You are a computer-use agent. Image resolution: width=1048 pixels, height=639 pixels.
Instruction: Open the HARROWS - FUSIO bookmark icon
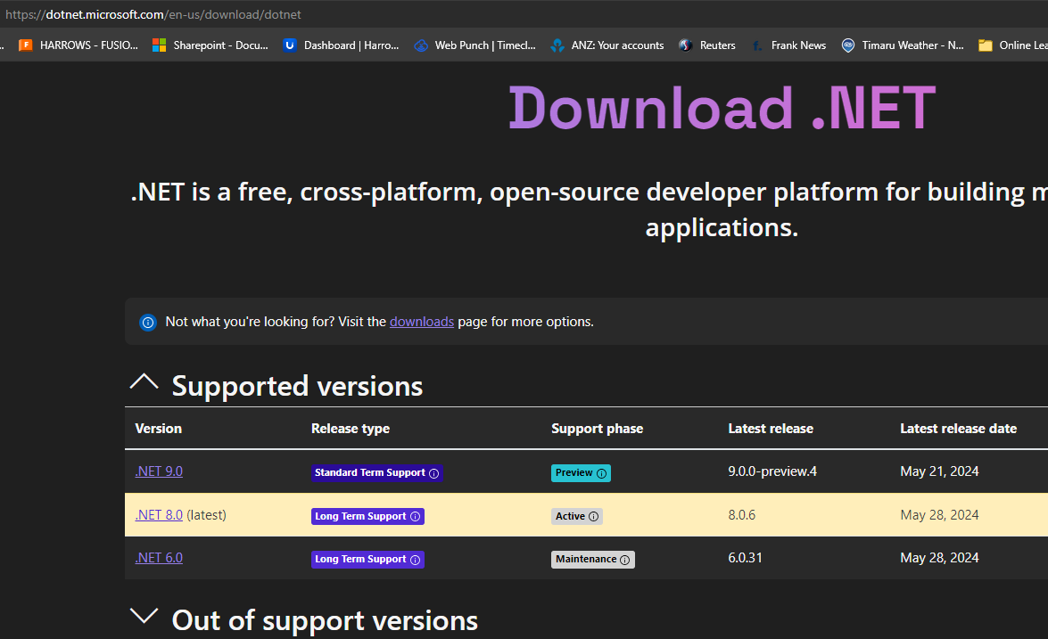(x=25, y=45)
